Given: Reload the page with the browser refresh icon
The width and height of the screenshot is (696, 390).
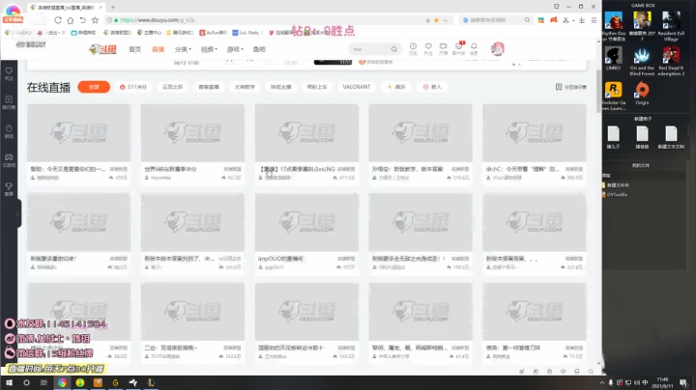Looking at the screenshot, I should tap(58, 20).
